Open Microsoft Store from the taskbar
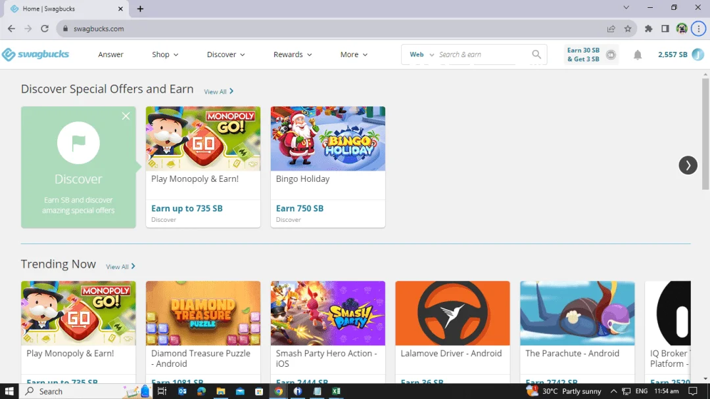This screenshot has width=710, height=399. pyautogui.click(x=259, y=391)
